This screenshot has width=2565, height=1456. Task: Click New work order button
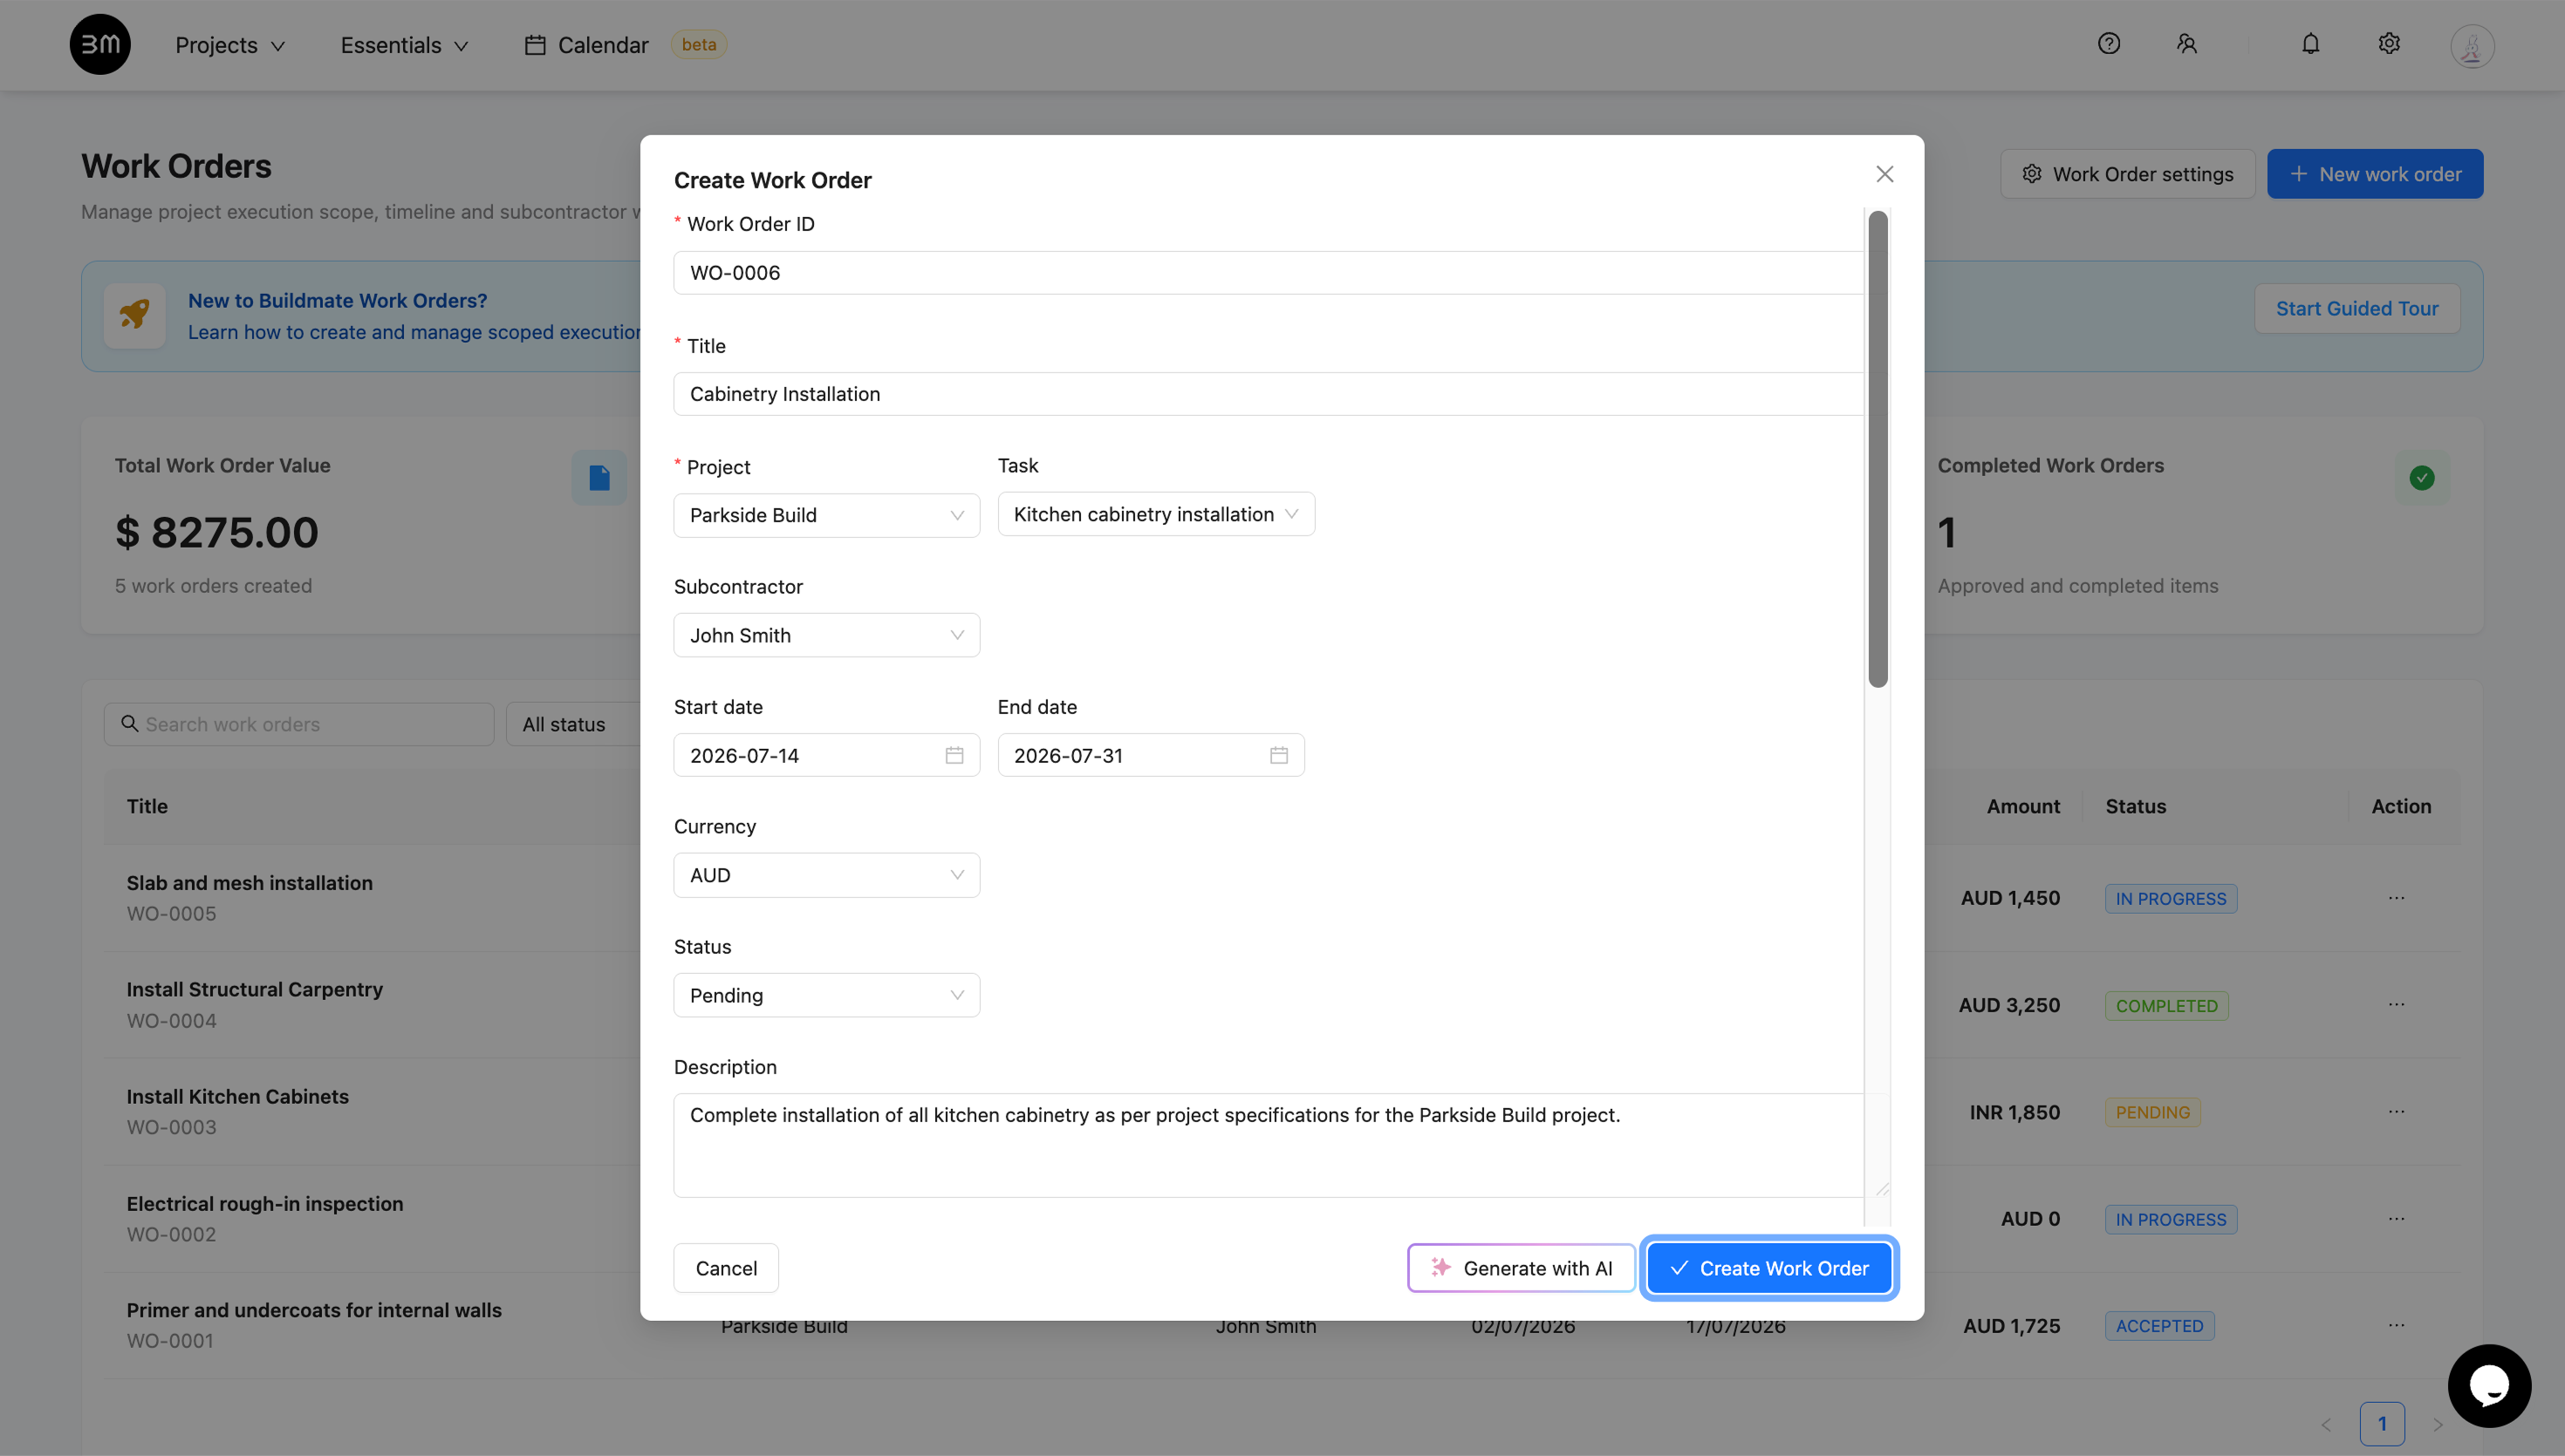pyautogui.click(x=2375, y=174)
